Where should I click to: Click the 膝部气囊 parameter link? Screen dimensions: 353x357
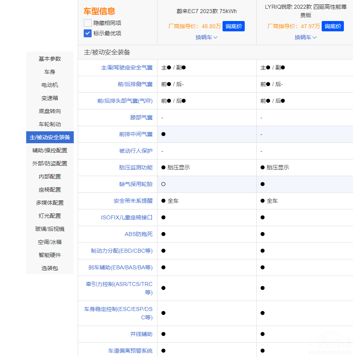point(141,117)
